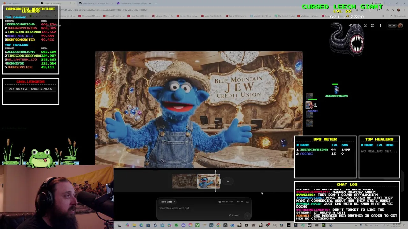408x229 pixels.
Task: Open the Xbox app from the taskbar
Action: point(198,226)
